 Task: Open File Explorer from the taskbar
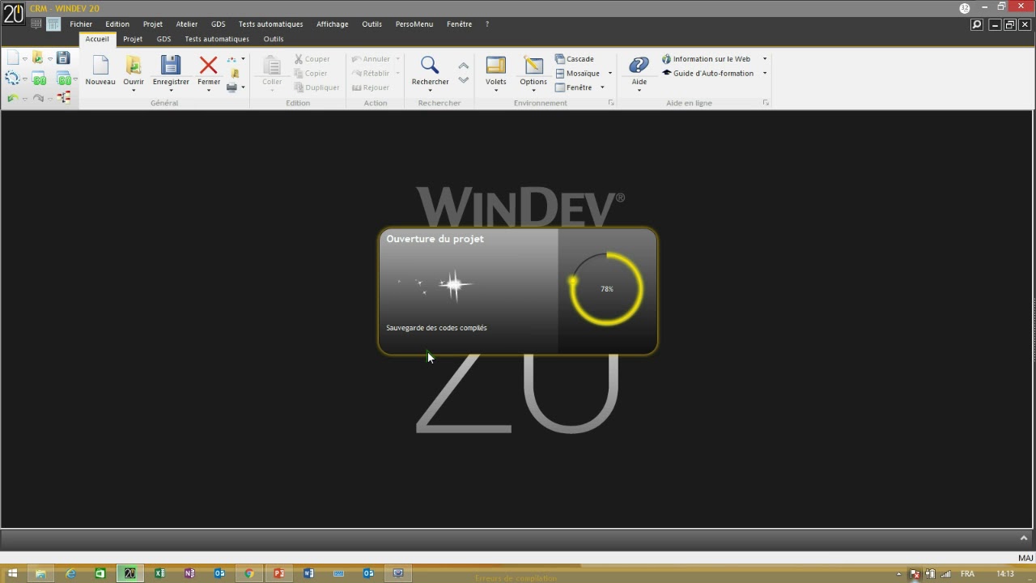click(x=40, y=573)
